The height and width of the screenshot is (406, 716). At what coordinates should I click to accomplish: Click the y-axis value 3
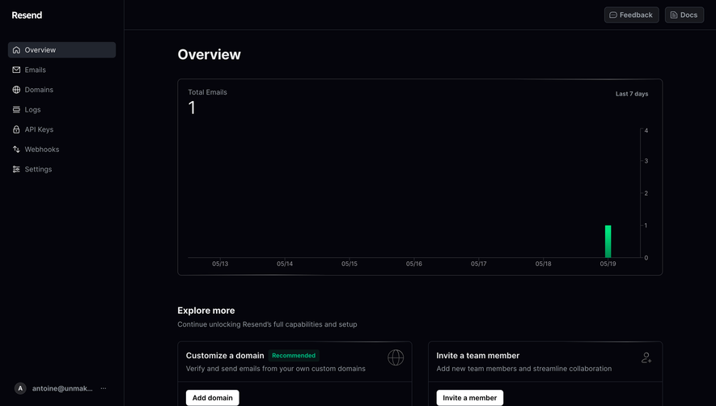coord(646,161)
